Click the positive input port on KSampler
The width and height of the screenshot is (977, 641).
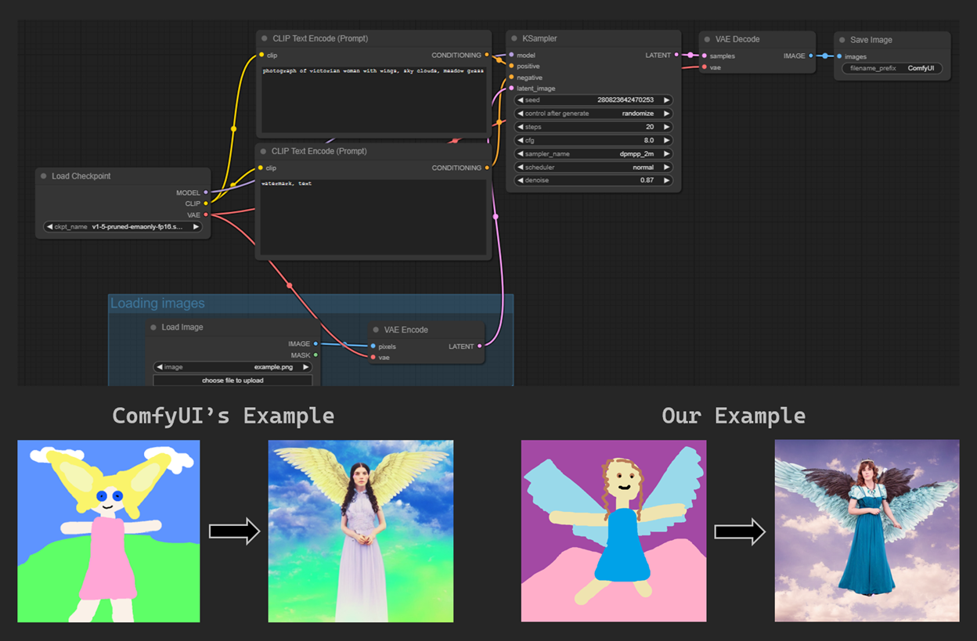pyautogui.click(x=511, y=67)
